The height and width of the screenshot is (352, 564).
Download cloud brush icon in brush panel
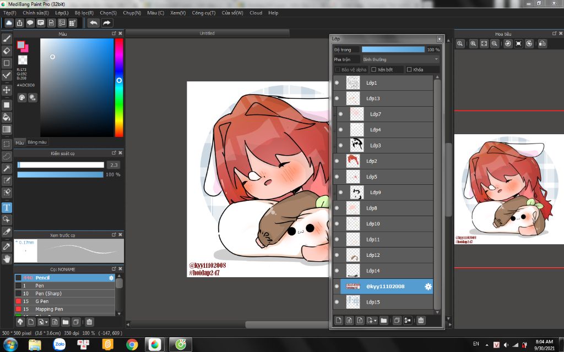coord(20,322)
